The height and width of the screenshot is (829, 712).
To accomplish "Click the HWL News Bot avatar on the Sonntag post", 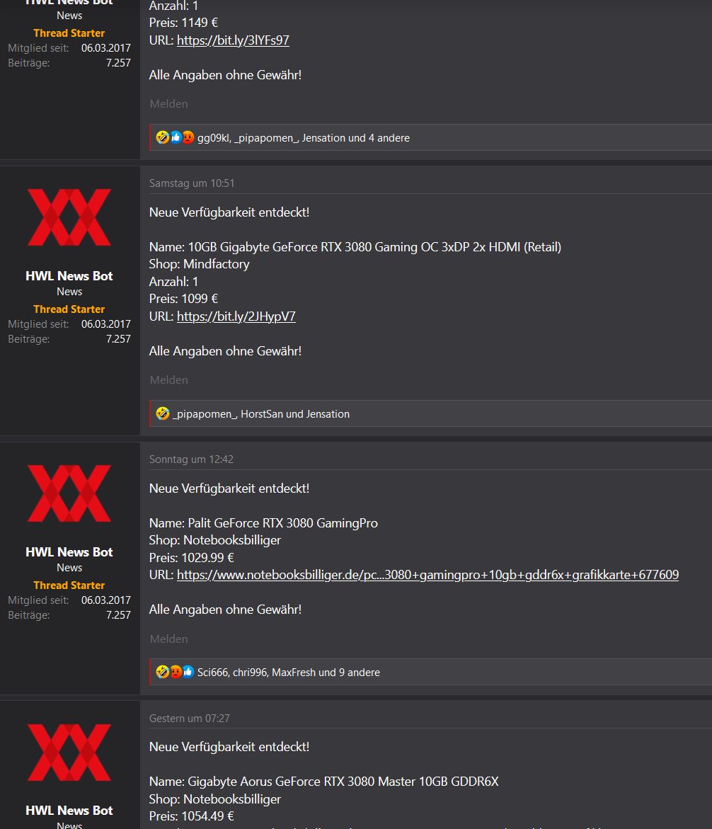I will click(69, 493).
